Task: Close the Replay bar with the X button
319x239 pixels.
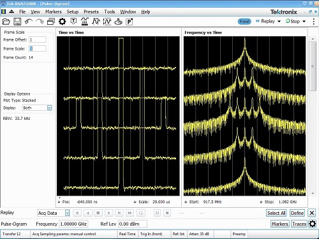Action: click(312, 213)
